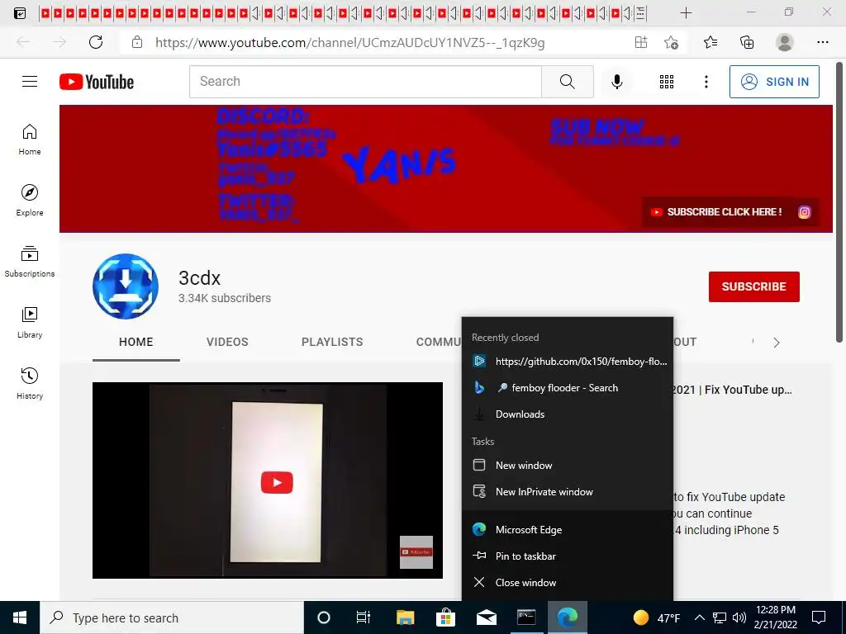The width and height of the screenshot is (846, 634).
Task: Go to Home in YouTube sidebar
Action: 30,140
